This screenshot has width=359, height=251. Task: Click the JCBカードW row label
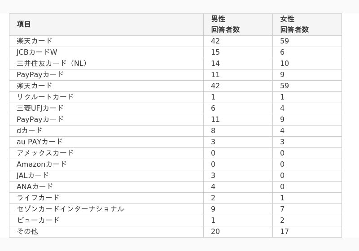[37, 52]
